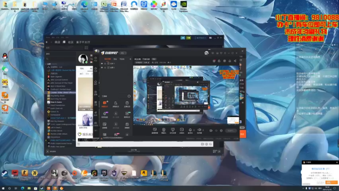The width and height of the screenshot is (339, 191).
Task: Open the gift-box tool in the toolbox third row
Action: click(x=127, y=125)
